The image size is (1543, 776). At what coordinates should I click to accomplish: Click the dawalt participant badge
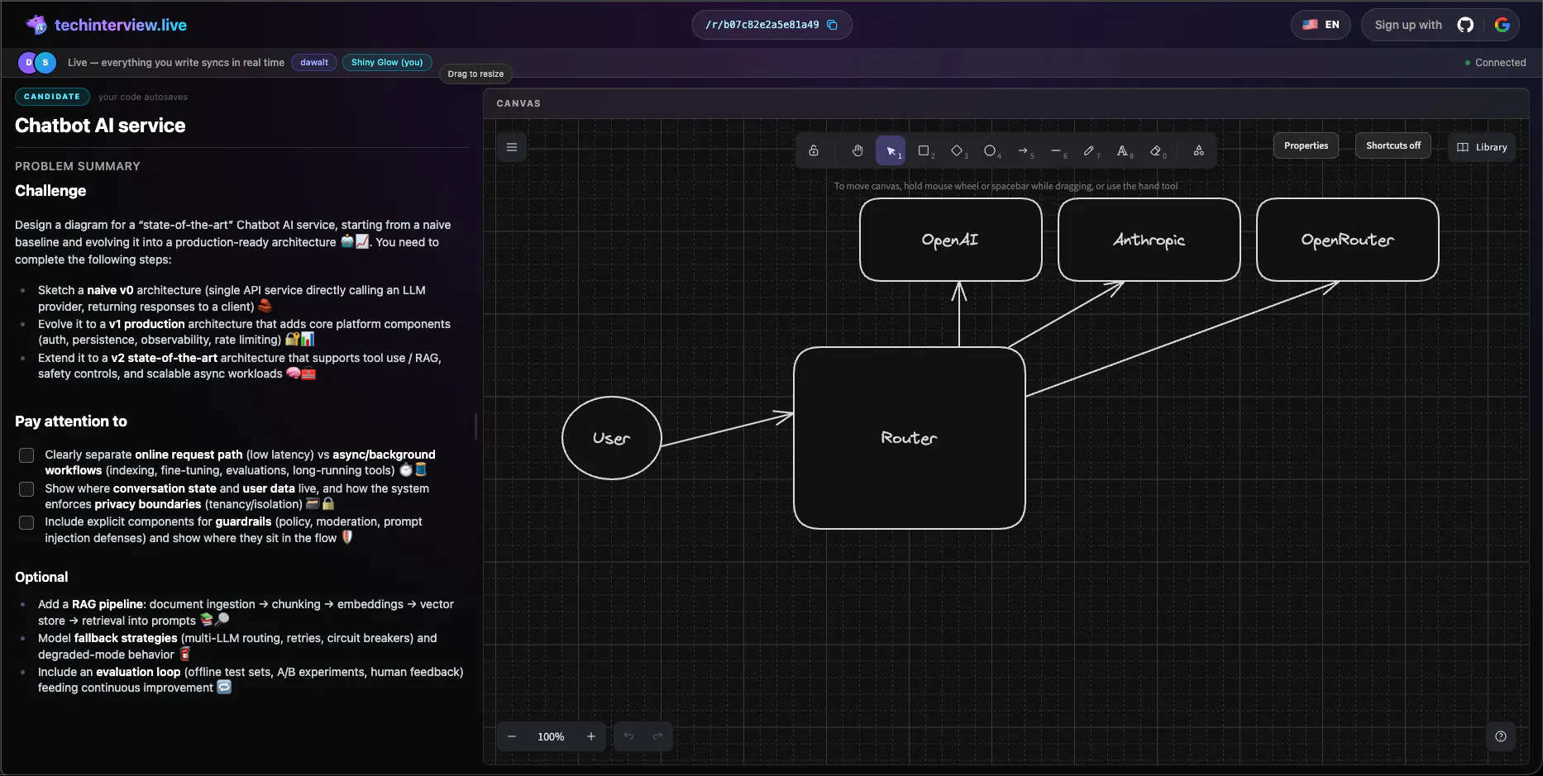314,62
